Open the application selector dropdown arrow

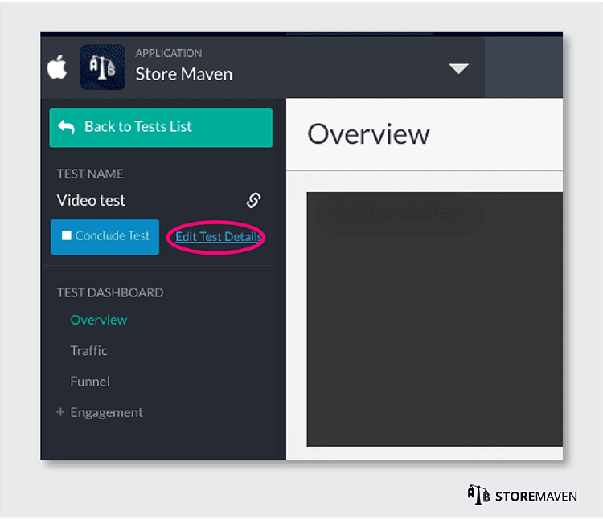[x=458, y=69]
